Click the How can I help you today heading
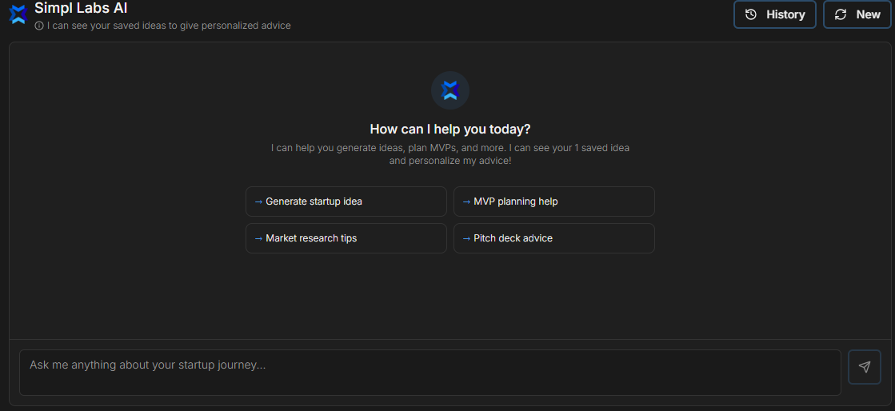This screenshot has width=895, height=411. click(x=450, y=129)
